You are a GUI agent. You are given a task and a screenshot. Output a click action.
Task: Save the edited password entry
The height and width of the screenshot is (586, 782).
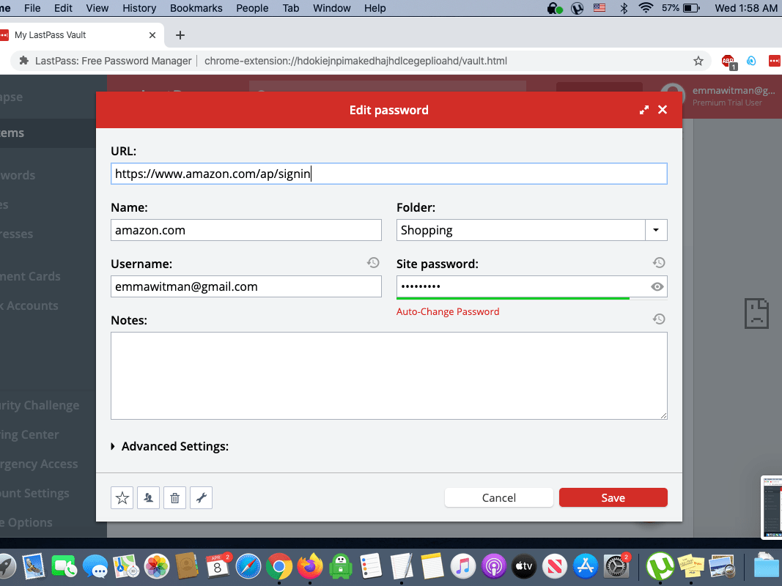pyautogui.click(x=613, y=497)
